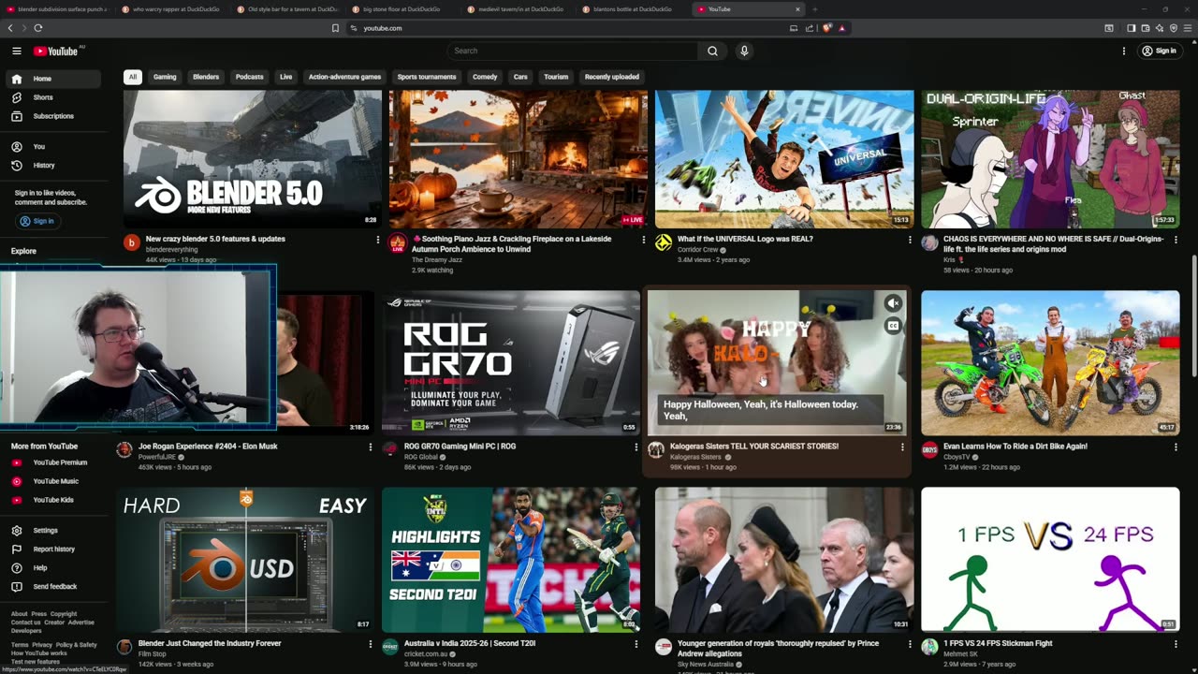Click the YouTube search input field
1198x674 pixels.
(572, 51)
